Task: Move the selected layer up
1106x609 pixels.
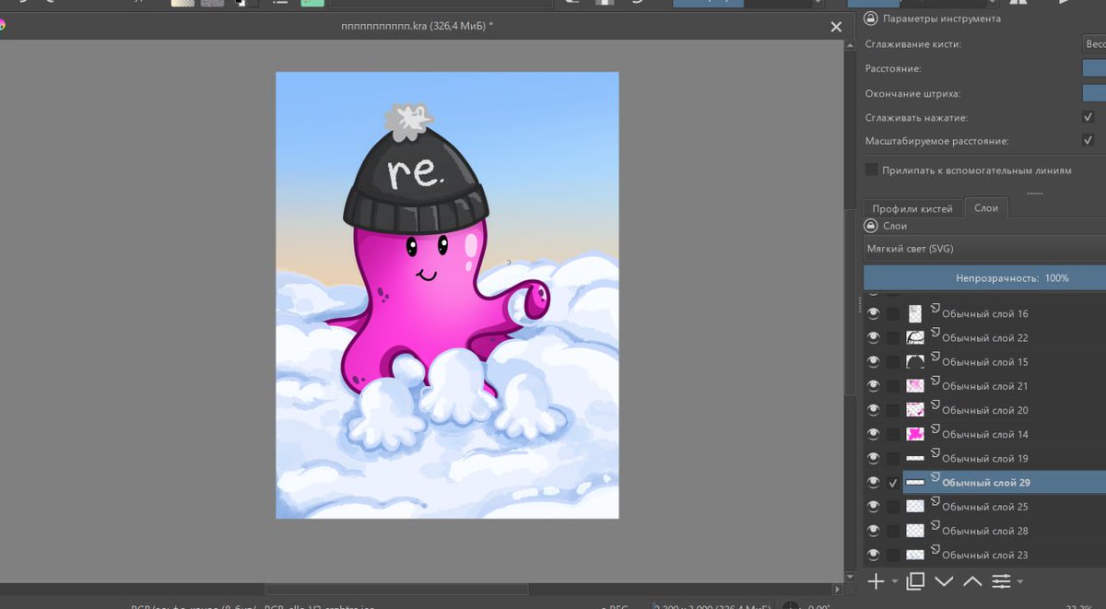Action: pos(972,581)
